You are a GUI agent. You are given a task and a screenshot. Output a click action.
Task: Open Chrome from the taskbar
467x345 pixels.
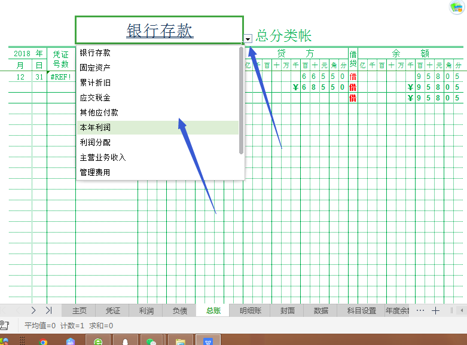[x=43, y=341]
